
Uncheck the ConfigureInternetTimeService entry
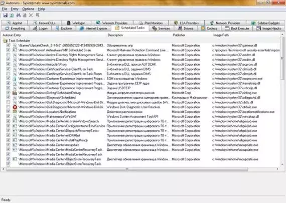8,126
